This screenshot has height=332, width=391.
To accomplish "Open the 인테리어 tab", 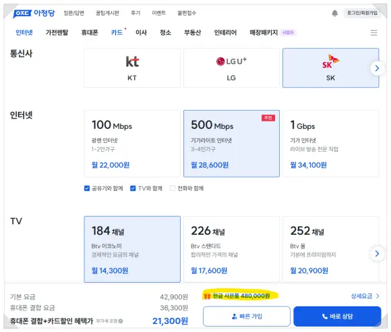I will tap(225, 32).
